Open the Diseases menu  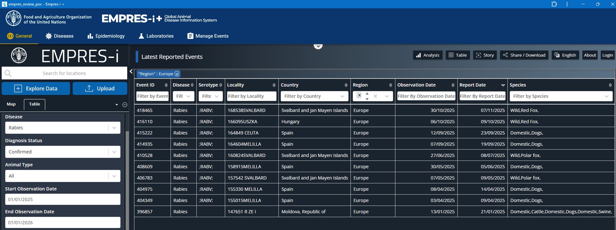(59, 36)
